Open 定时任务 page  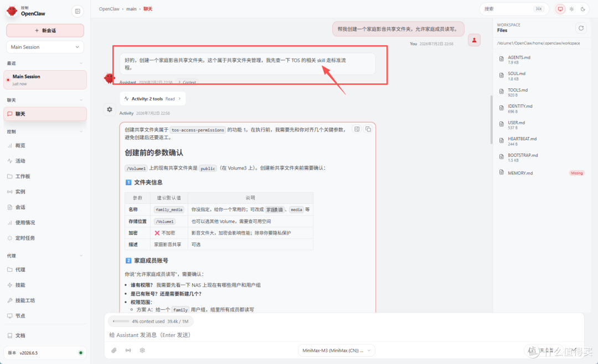tap(25, 238)
